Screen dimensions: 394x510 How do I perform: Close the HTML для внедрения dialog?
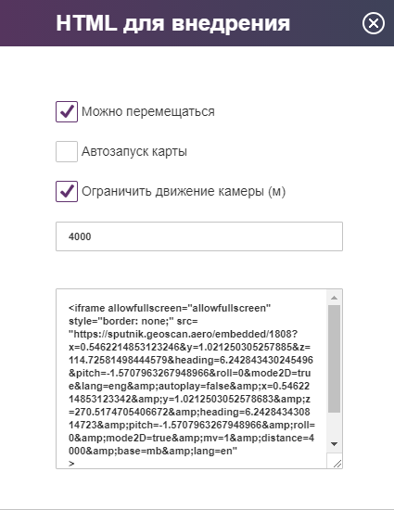coord(374,23)
